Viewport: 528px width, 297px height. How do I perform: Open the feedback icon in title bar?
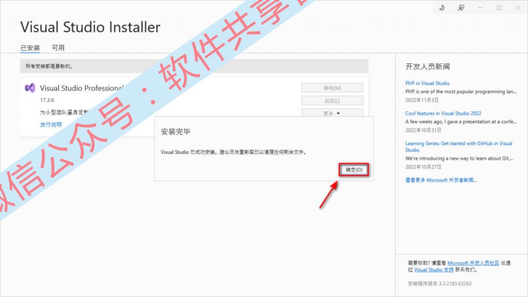461,8
